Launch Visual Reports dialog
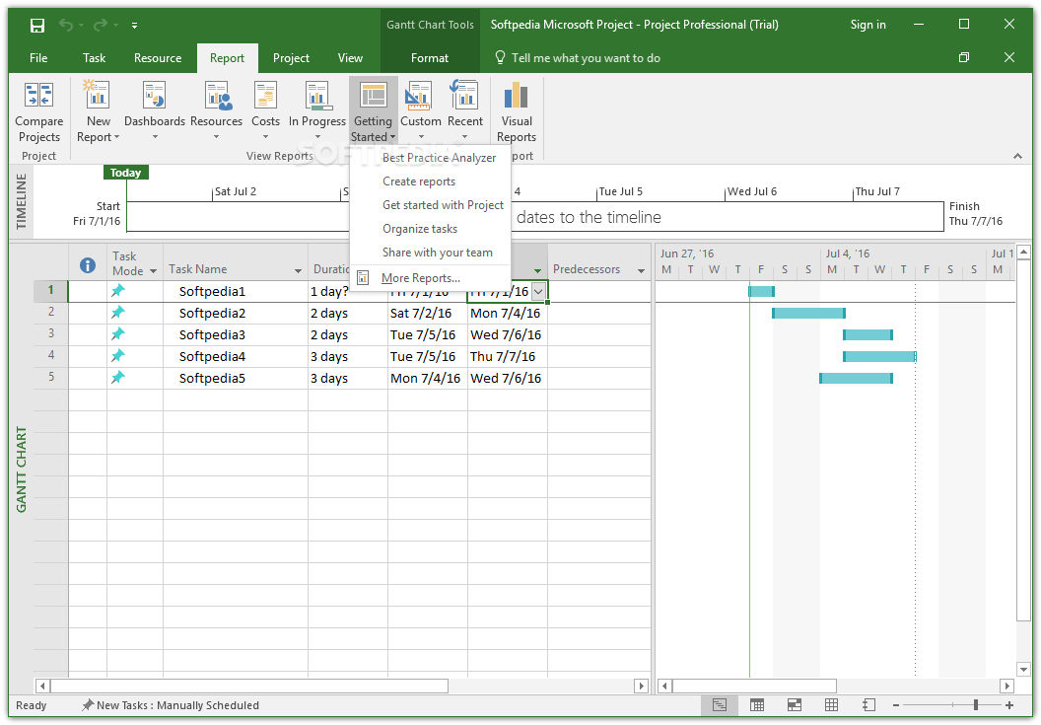The width and height of the screenshot is (1041, 725). pyautogui.click(x=517, y=111)
